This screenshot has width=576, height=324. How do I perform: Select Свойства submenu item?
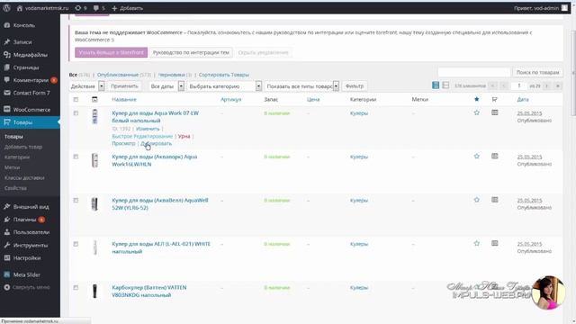[15, 188]
